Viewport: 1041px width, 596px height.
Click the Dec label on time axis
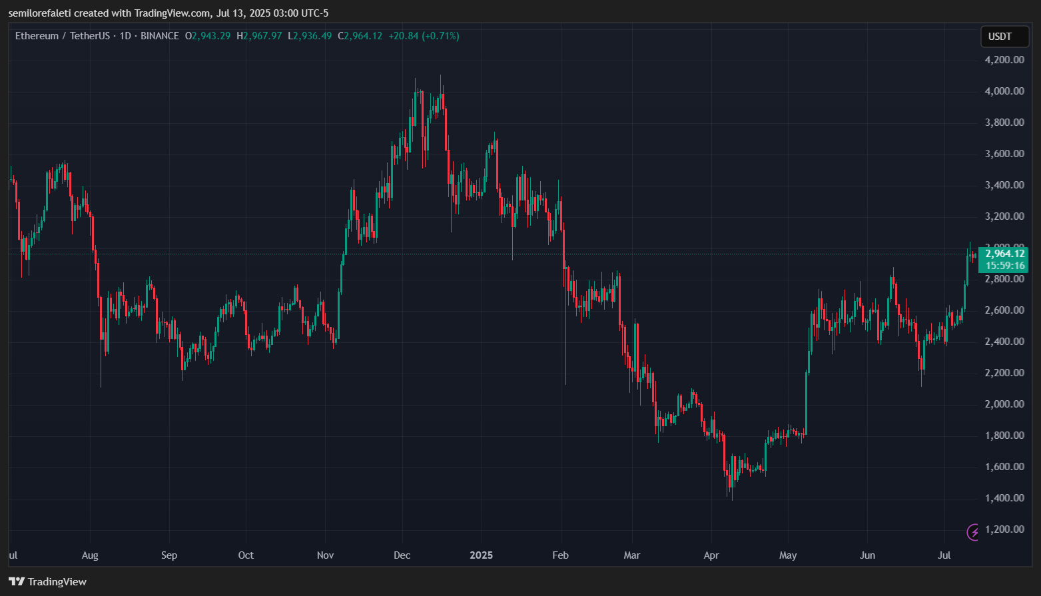pos(402,555)
